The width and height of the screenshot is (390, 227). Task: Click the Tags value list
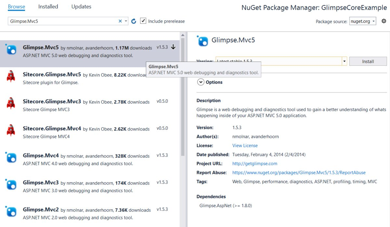(305, 182)
